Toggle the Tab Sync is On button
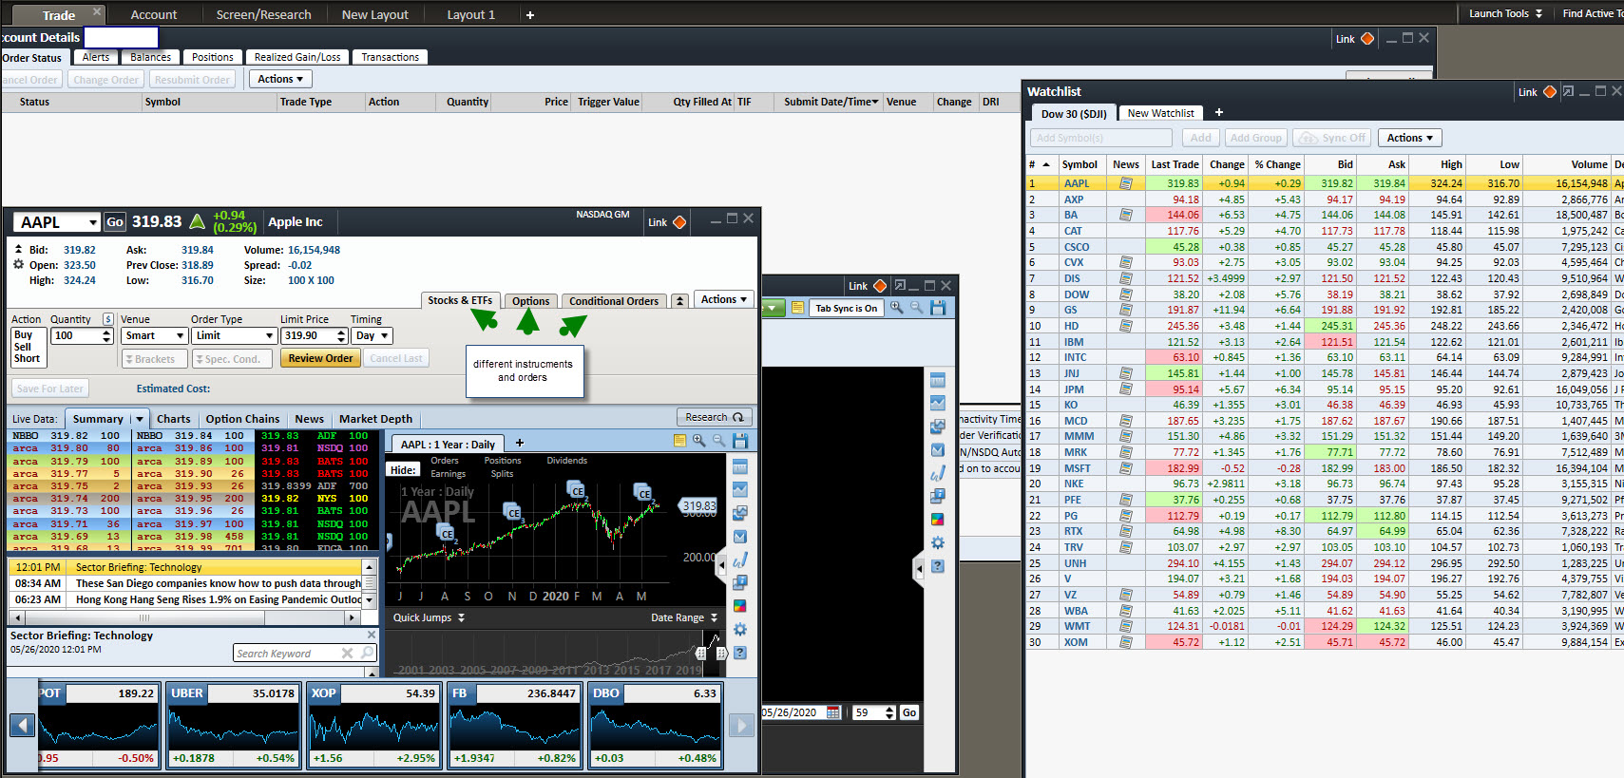Viewport: 1624px width, 778px height. pos(847,308)
